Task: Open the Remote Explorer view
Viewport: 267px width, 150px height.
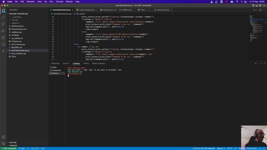Action: [3, 44]
